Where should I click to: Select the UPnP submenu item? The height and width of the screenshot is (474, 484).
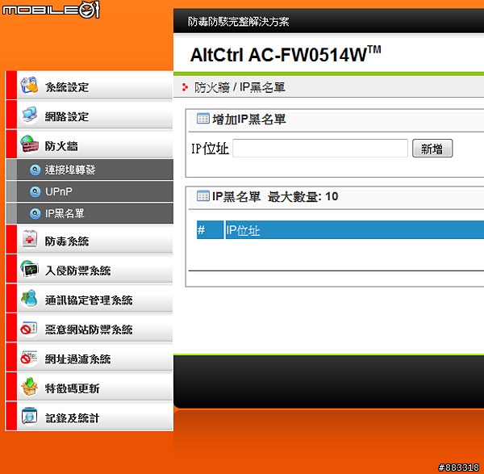click(x=90, y=191)
